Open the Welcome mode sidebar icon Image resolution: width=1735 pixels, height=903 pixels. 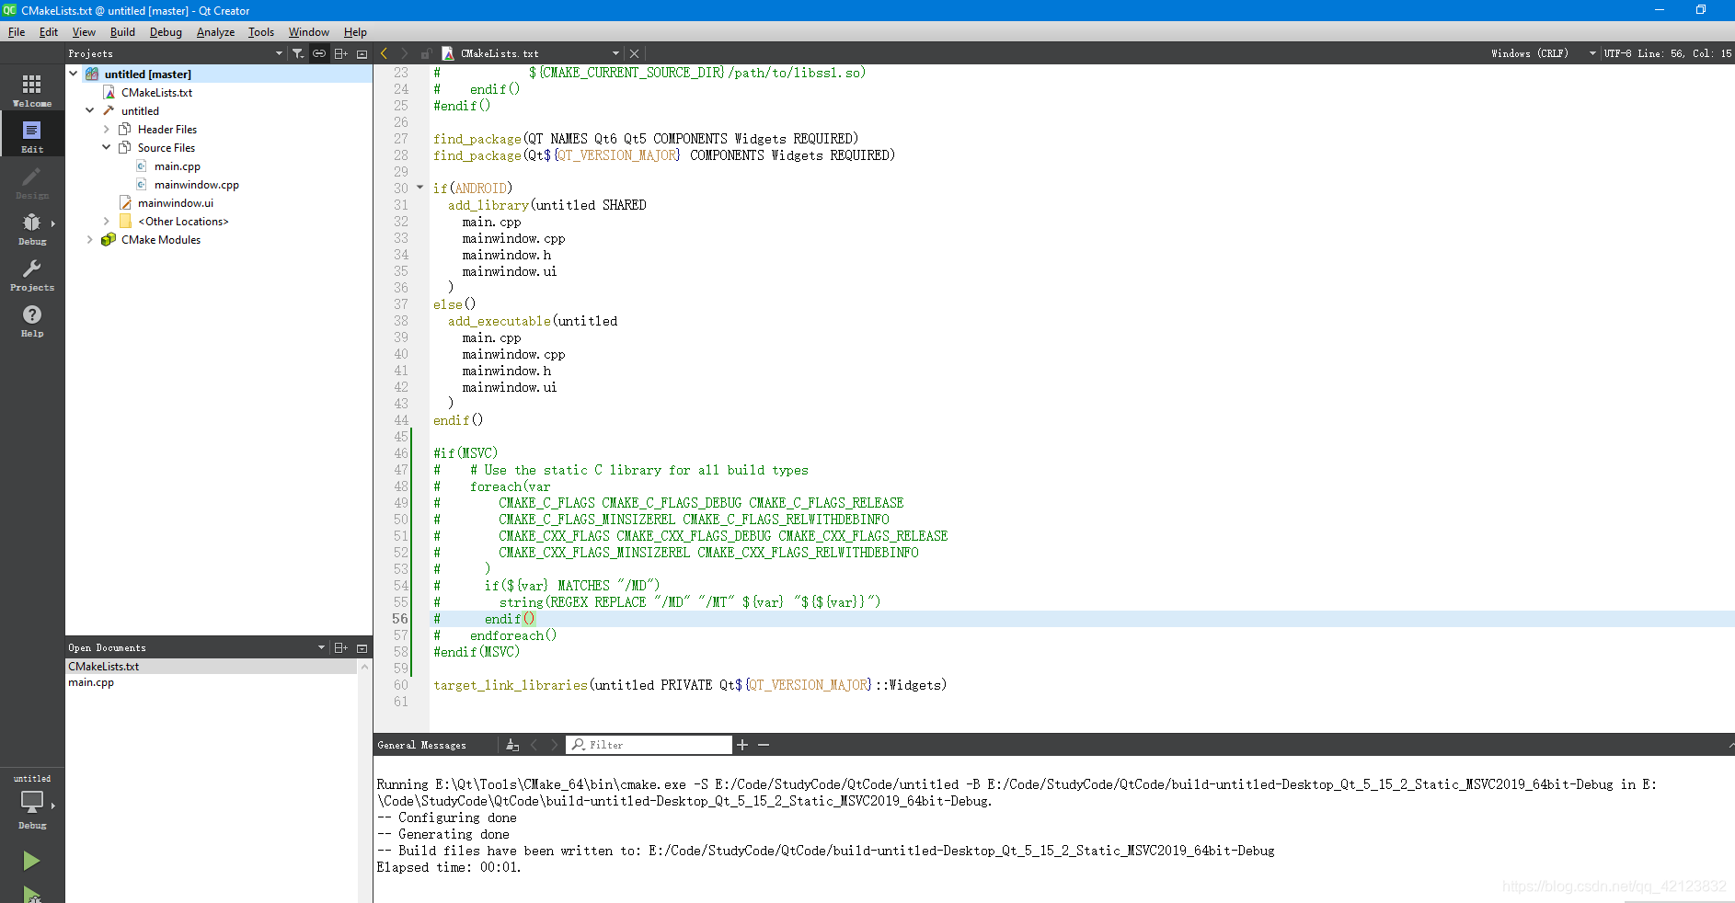[x=31, y=88]
